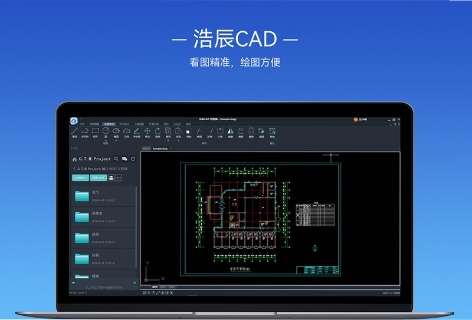
Task: Open the three-dots more options button
Action: (x=119, y=178)
